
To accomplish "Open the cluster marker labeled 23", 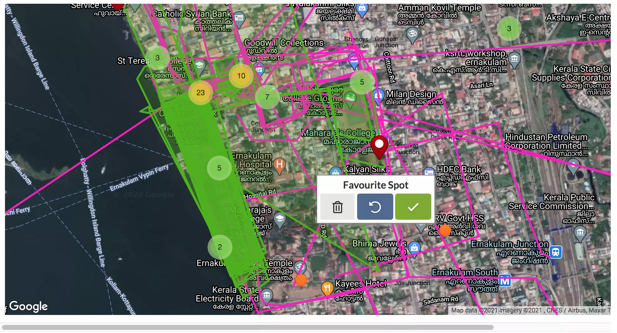I will pyautogui.click(x=200, y=92).
